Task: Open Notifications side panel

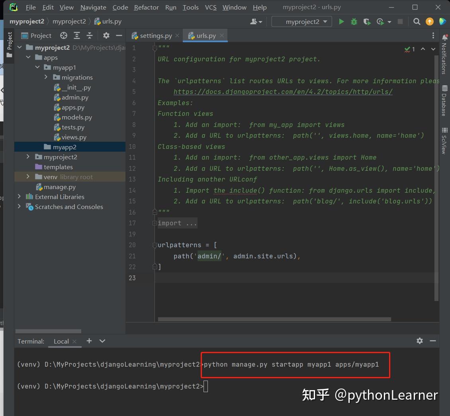Action: [x=444, y=55]
